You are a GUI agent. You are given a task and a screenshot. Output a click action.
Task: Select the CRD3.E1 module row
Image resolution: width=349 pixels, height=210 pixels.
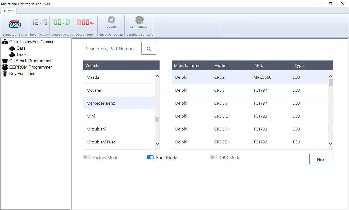pos(250,116)
